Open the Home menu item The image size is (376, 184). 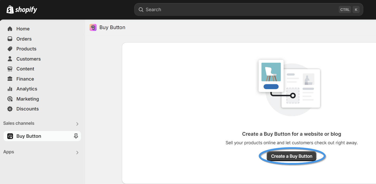click(x=23, y=29)
